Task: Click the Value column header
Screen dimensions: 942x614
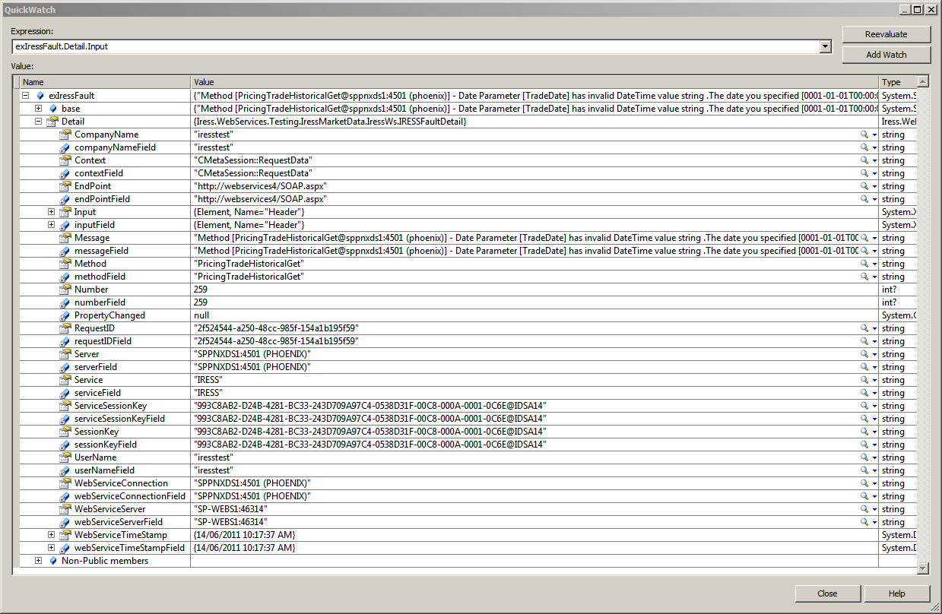Action: point(534,82)
